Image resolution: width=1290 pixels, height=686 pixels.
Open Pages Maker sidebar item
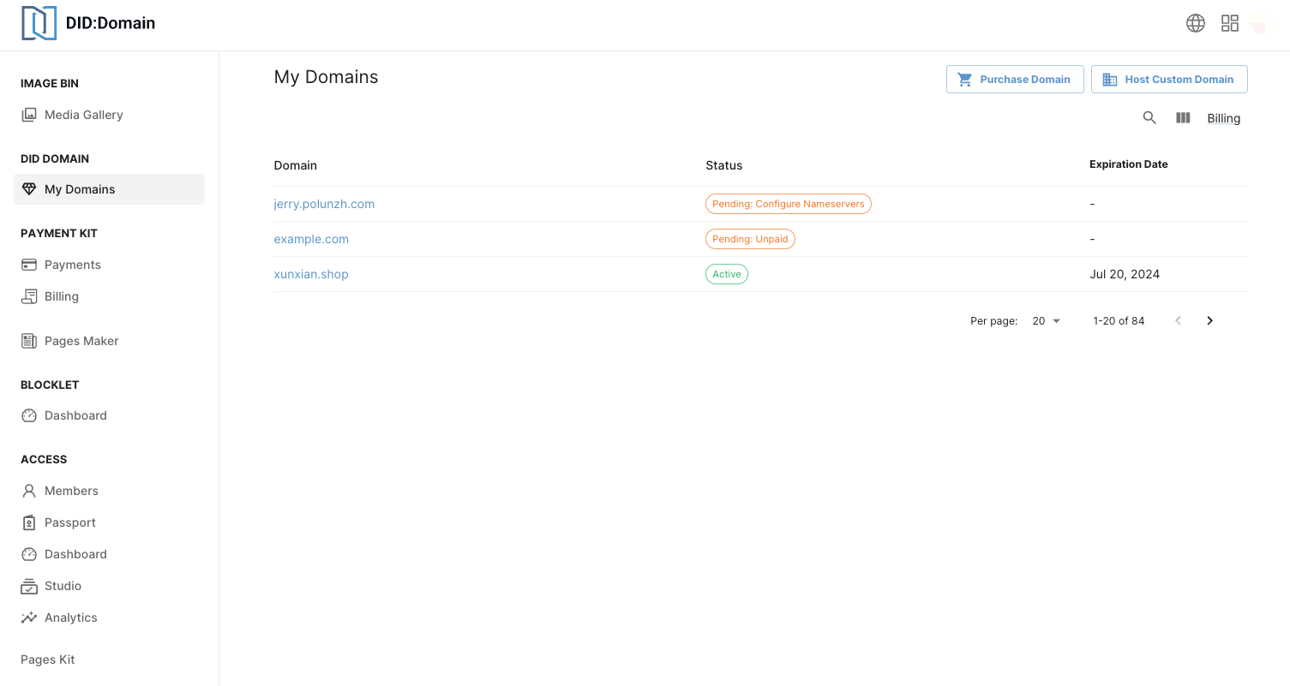pos(81,341)
